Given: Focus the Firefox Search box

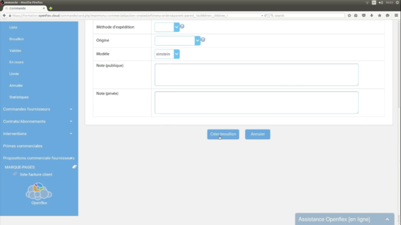Looking at the screenshot, I should click(x=307, y=16).
